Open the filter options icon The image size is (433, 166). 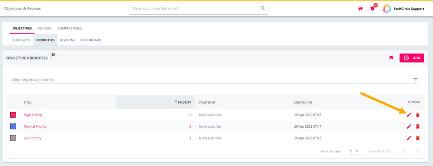pos(415,80)
